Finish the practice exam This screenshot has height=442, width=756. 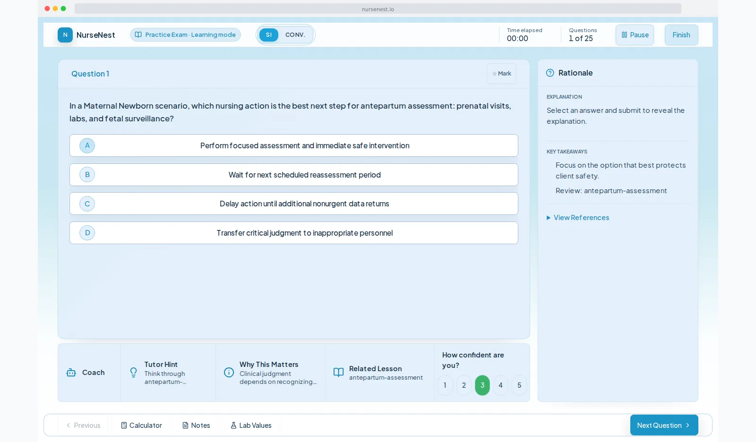681,35
